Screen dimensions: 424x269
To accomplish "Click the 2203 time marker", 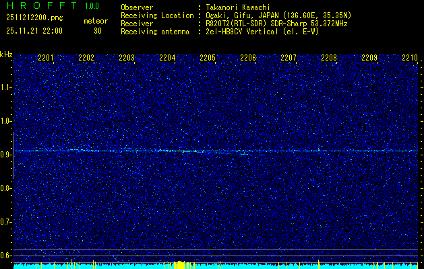I will (x=127, y=57).
